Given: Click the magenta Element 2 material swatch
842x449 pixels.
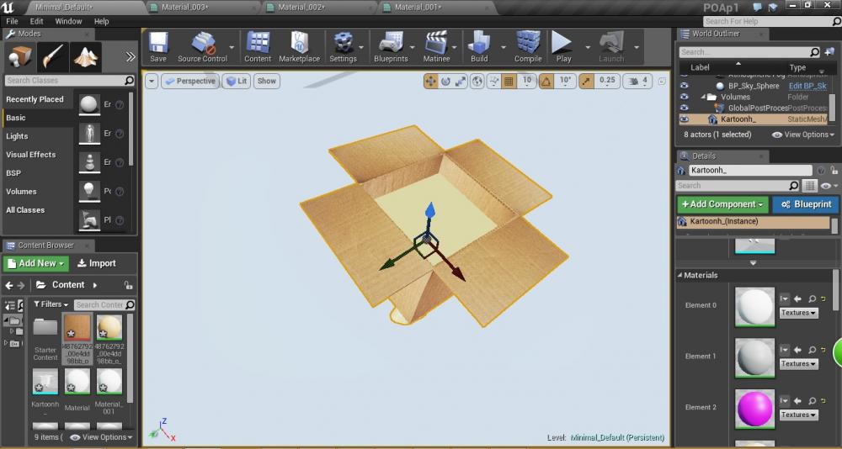Looking at the screenshot, I should (x=754, y=409).
